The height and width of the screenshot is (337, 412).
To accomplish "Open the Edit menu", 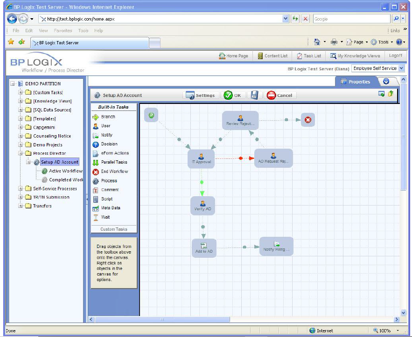I will click(29, 30).
